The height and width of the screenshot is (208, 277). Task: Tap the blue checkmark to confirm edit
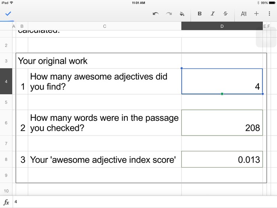tap(8, 13)
